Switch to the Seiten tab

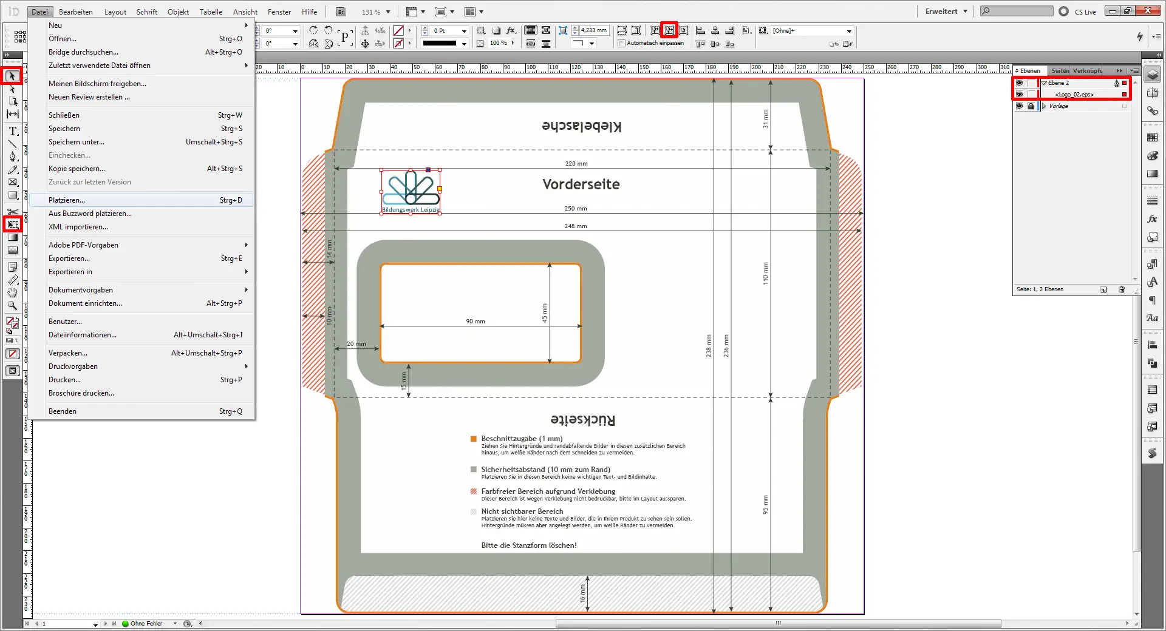tap(1060, 71)
